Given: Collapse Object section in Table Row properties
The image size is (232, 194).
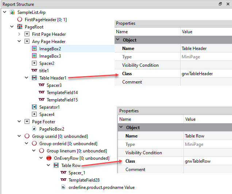Looking at the screenshot, I should click(x=121, y=127).
